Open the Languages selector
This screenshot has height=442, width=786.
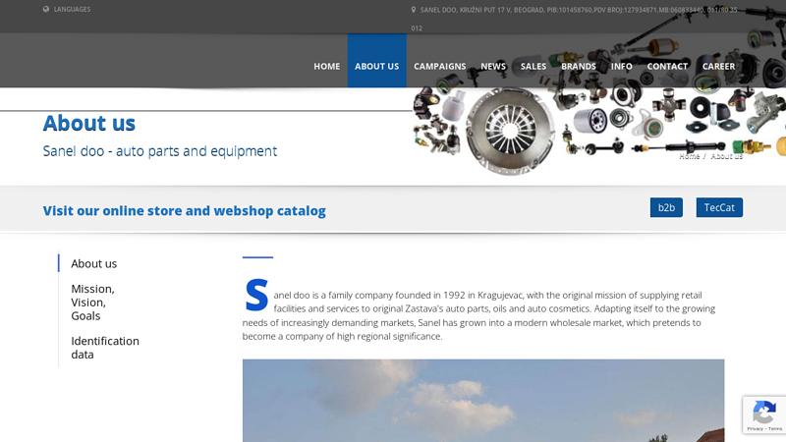click(72, 9)
